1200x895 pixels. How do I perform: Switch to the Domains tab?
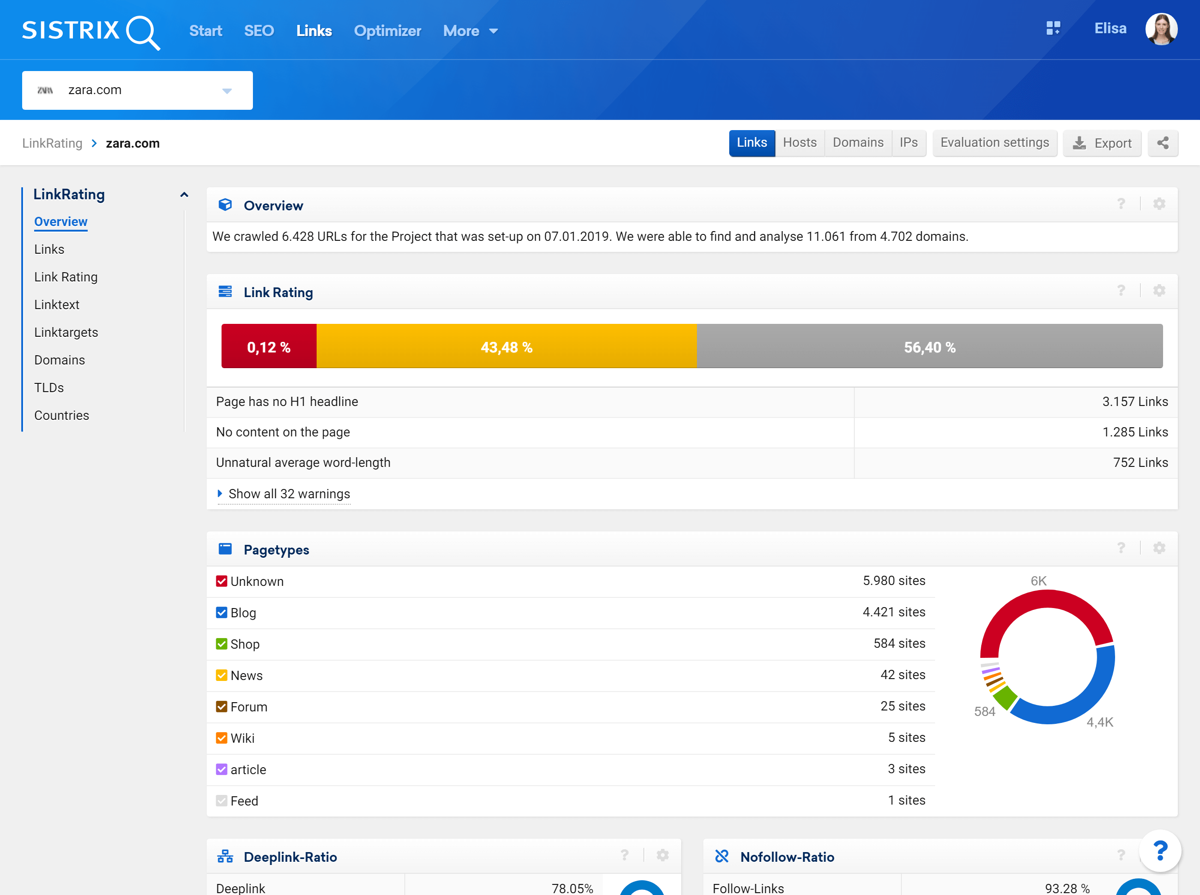tap(858, 143)
